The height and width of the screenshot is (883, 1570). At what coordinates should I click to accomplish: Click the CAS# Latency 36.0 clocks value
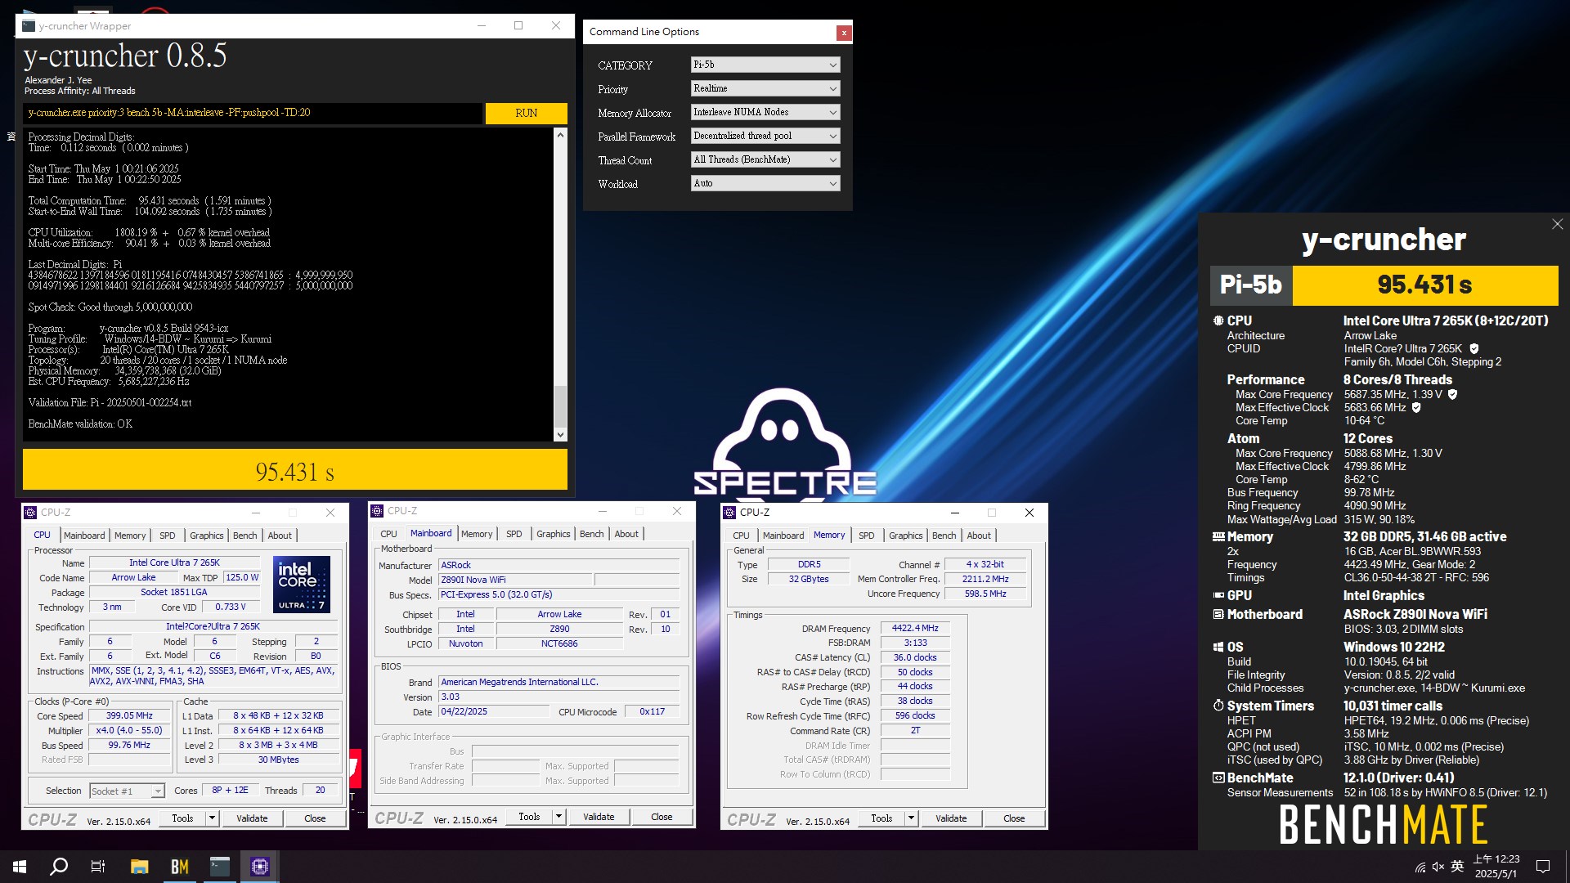(915, 657)
